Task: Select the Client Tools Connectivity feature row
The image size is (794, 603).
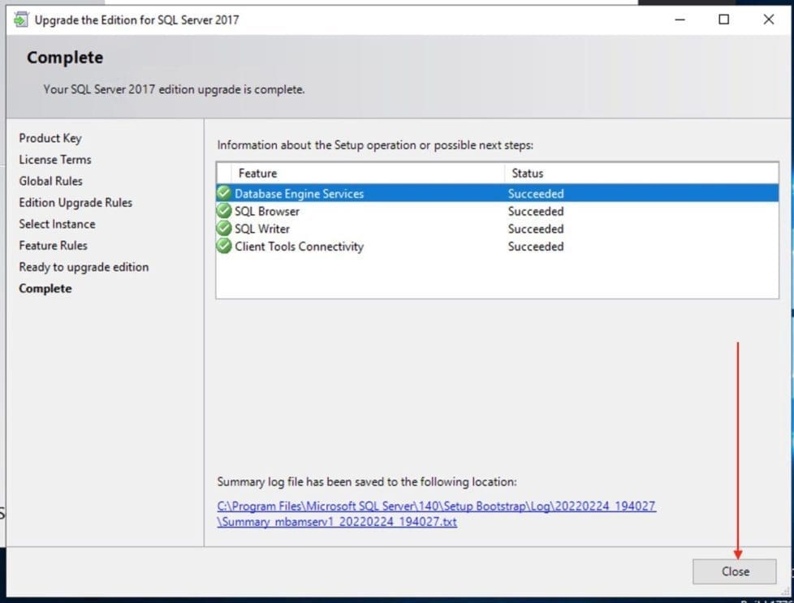Action: click(299, 247)
